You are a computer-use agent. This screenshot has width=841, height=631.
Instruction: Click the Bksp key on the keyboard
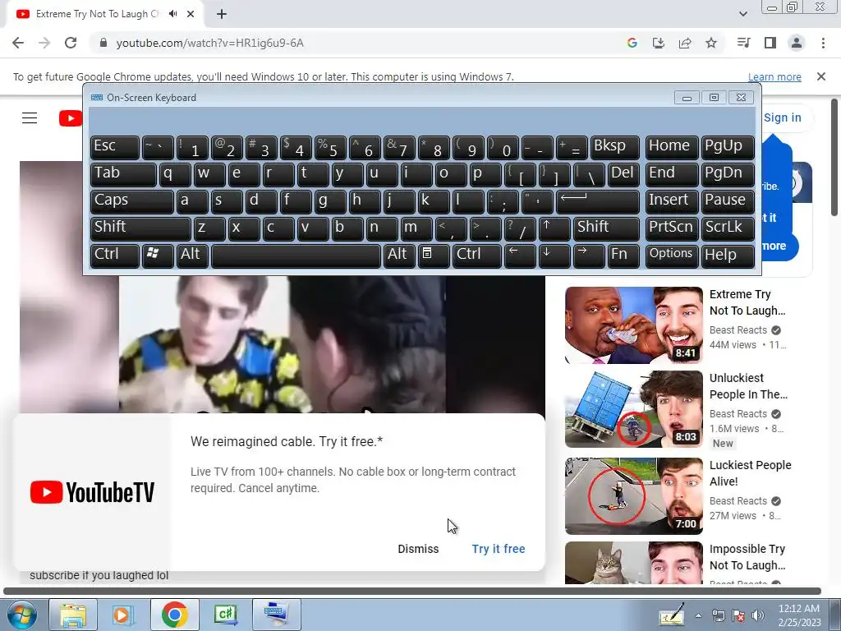(x=614, y=147)
